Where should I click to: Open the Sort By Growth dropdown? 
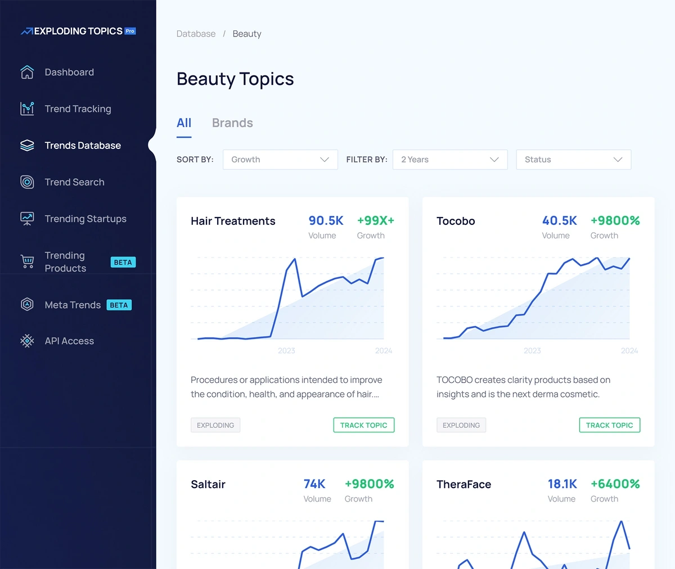tap(280, 160)
